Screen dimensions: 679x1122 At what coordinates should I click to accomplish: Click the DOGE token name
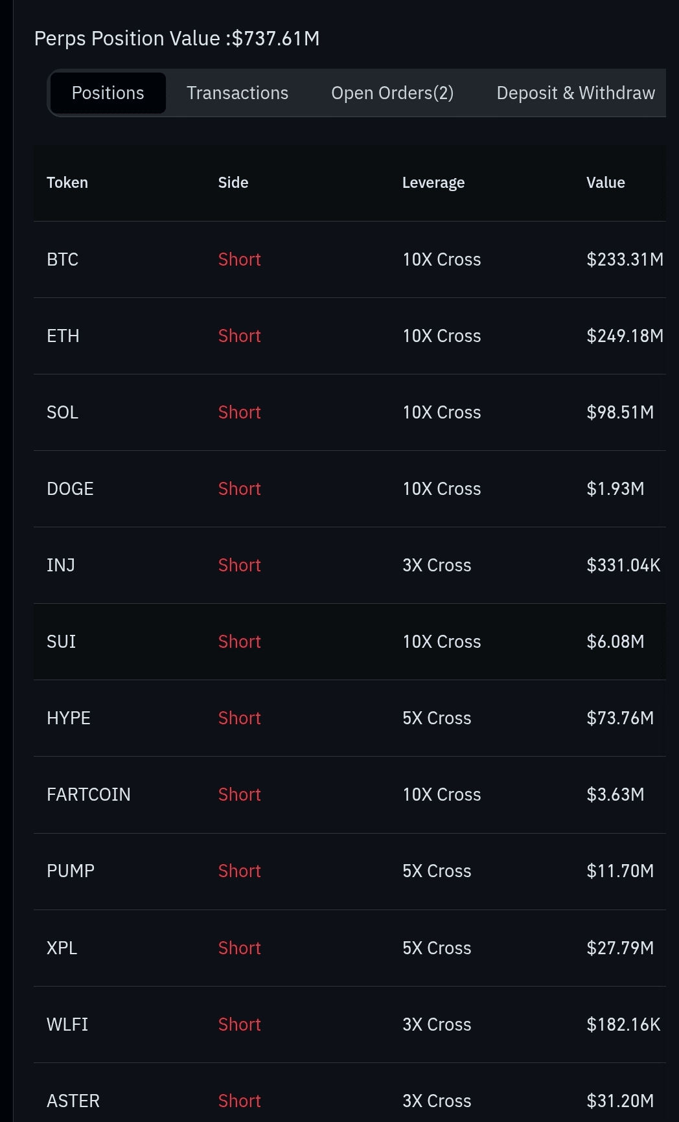70,489
